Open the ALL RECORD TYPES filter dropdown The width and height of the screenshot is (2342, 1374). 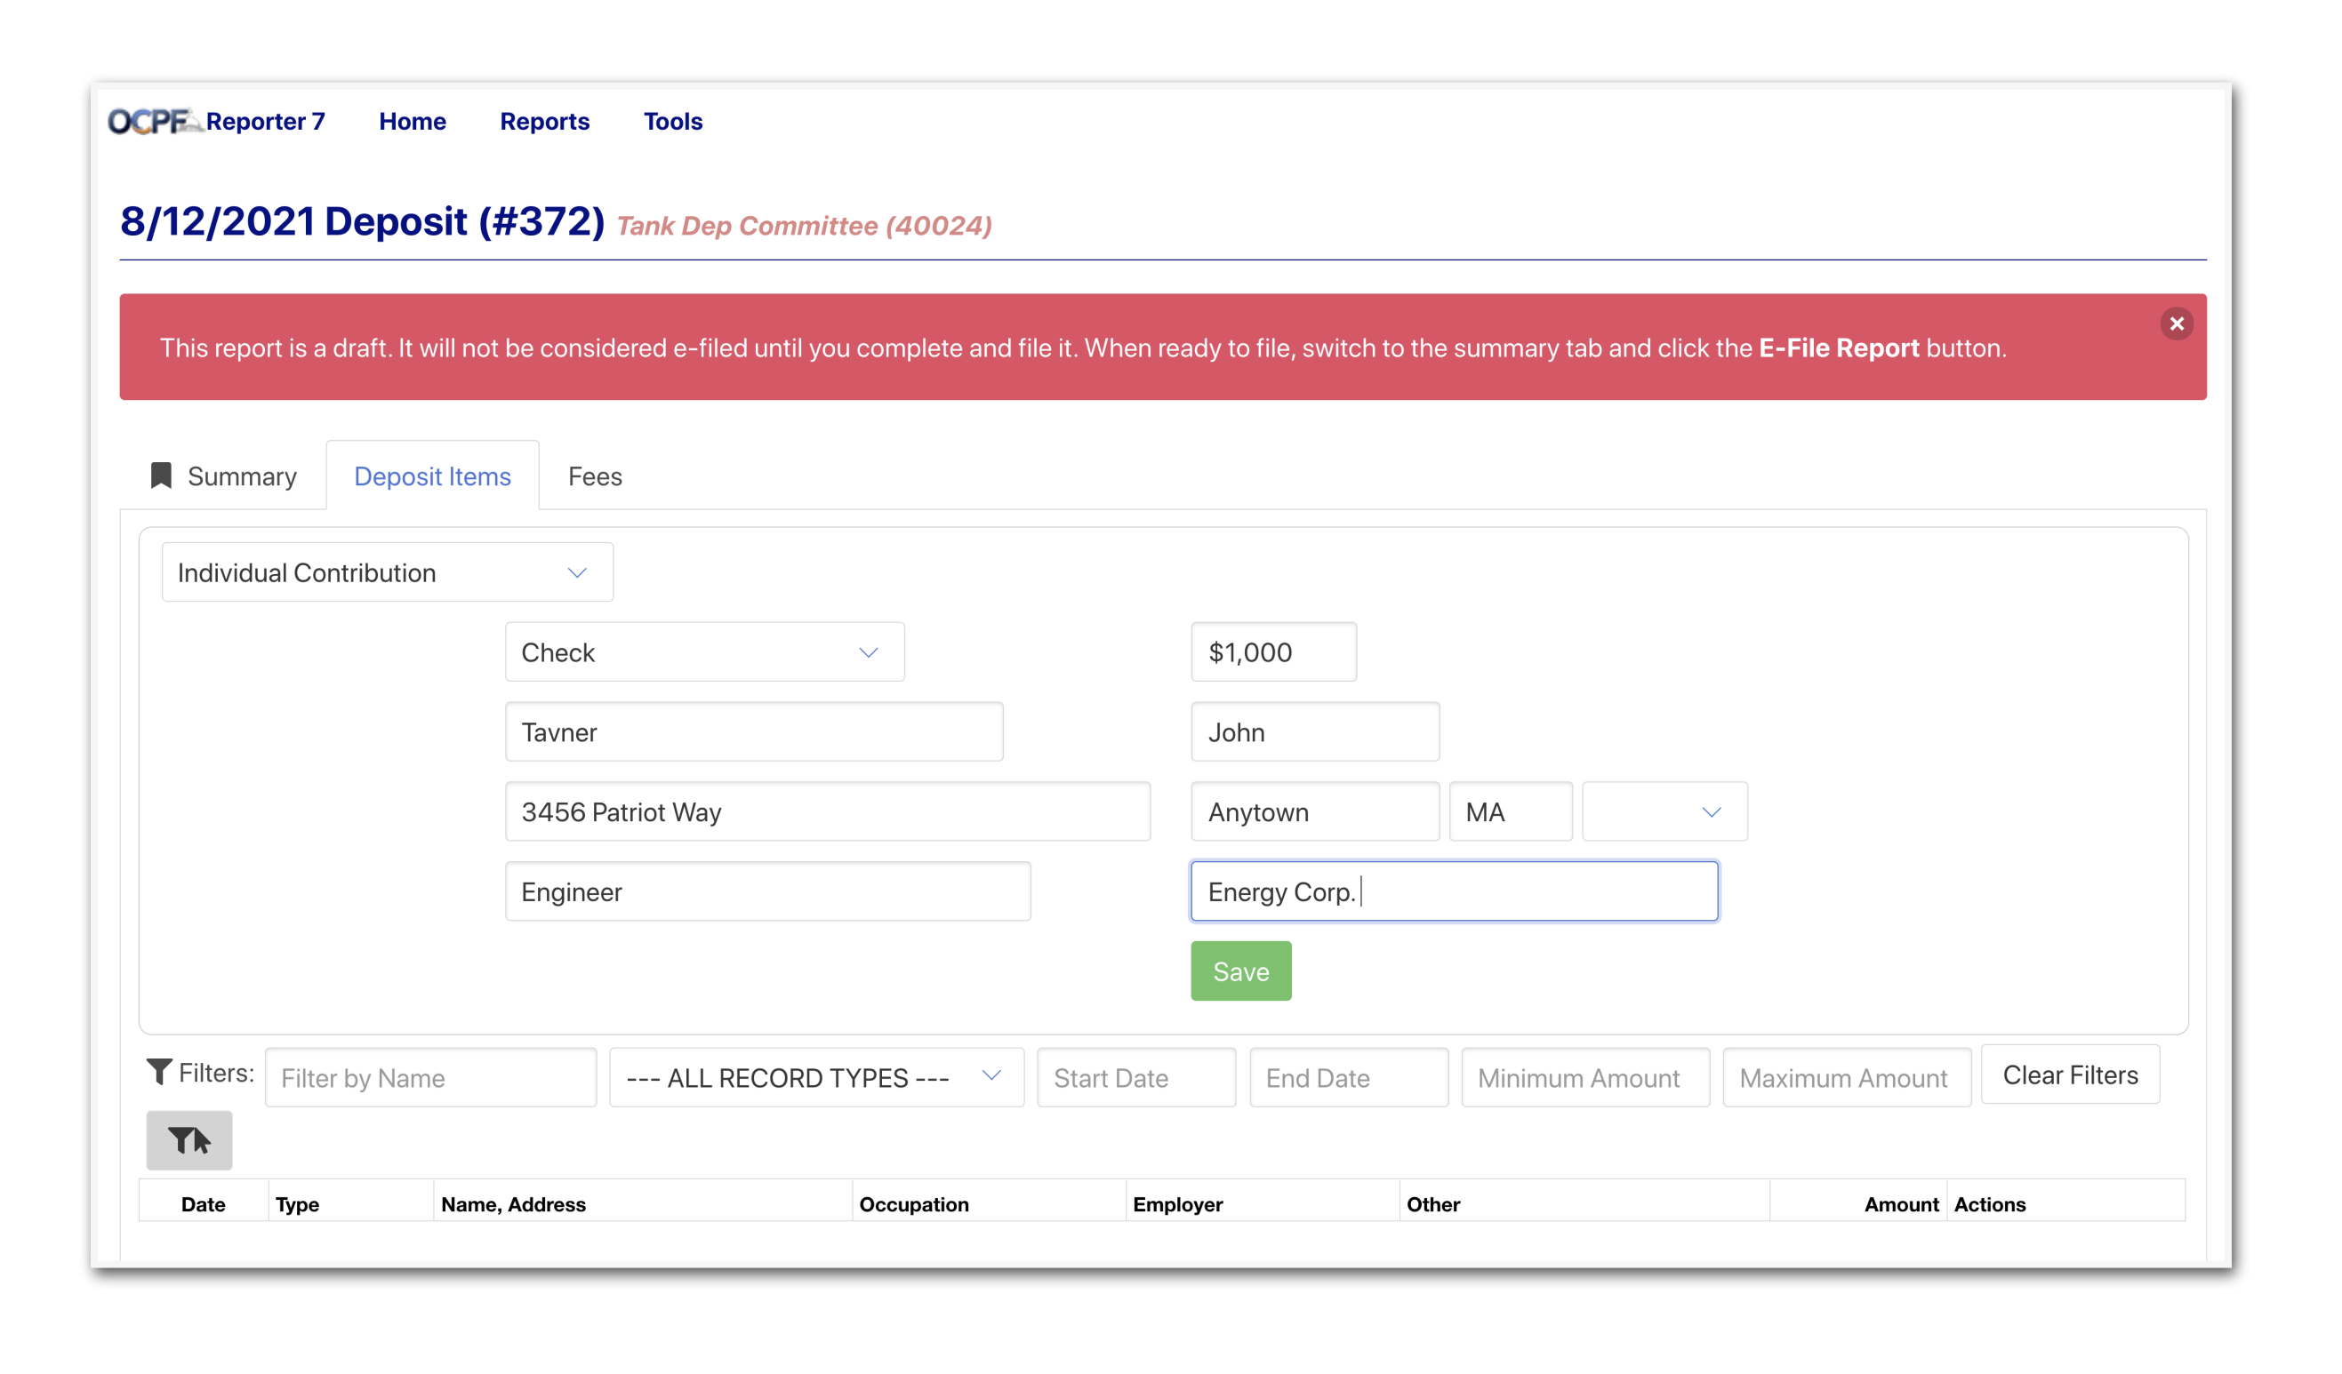[815, 1078]
